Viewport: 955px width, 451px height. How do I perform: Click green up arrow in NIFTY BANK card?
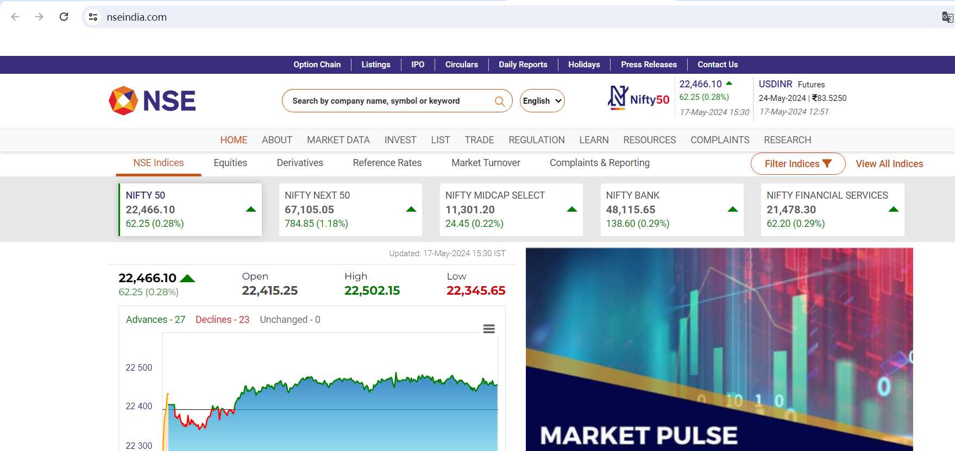point(733,209)
